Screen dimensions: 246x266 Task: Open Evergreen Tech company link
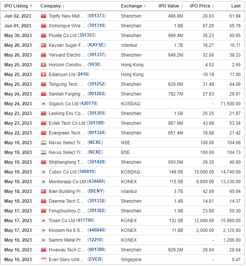pos(67,133)
